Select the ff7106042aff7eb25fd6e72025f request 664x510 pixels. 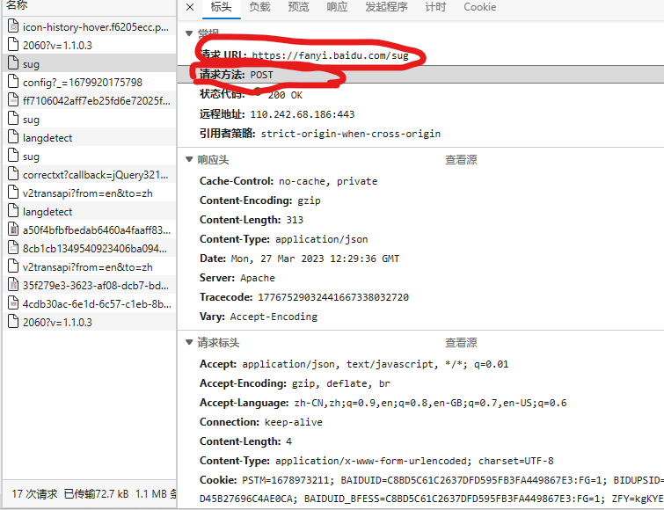[89, 101]
